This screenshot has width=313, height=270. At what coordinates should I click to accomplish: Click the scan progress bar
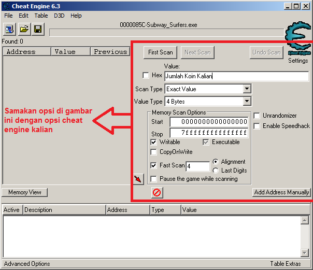coord(166,33)
